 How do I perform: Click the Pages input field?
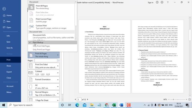coord(46,61)
